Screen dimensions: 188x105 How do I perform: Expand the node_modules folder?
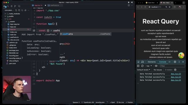(x=5, y=14)
